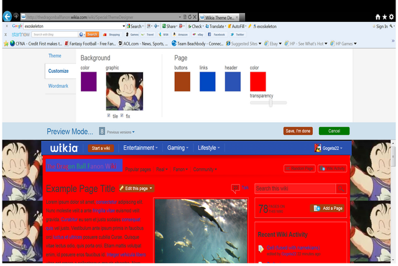Image resolution: width=398 pixels, height=266 pixels.
Task: Open the Lifestyle menu
Action: [209, 148]
